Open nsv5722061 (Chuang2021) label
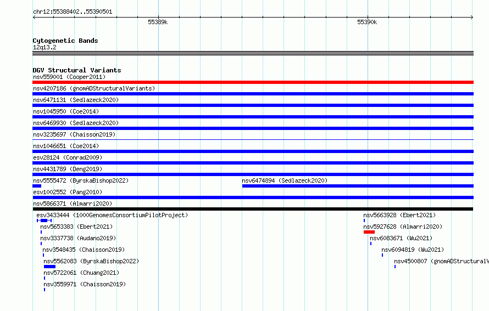 coord(81,273)
